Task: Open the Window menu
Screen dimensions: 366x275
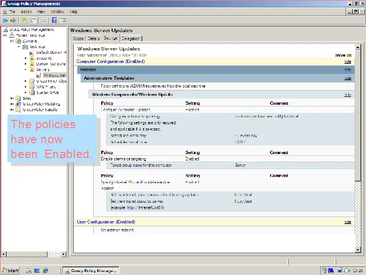Action: coord(57,11)
